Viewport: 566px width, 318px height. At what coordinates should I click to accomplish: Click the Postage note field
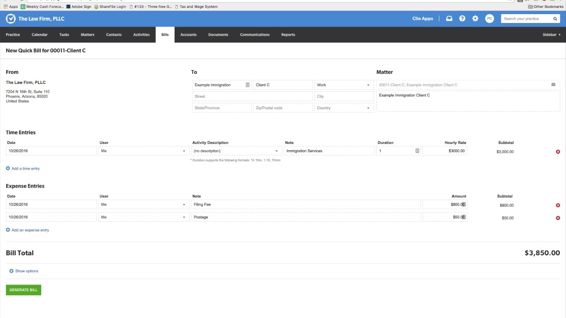tap(306, 217)
